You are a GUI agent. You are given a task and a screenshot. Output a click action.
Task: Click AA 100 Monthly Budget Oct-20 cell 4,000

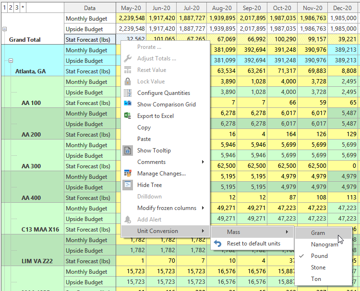click(282, 81)
